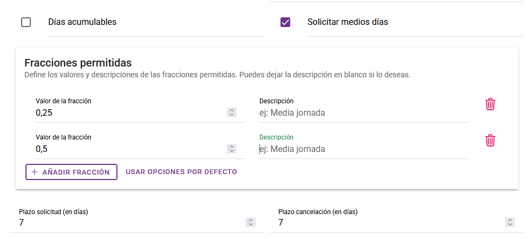Increase the 0,25 fraction value with the spinner
Screen dimensions: 529x239
tap(232, 111)
